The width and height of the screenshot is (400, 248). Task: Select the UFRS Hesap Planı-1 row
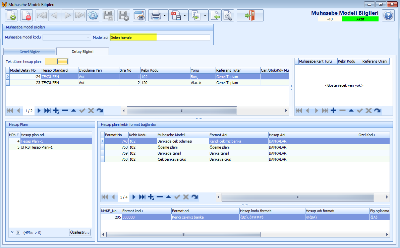(50, 147)
